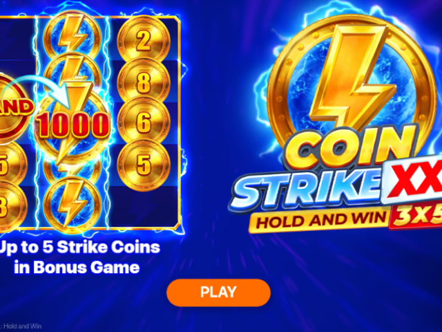
Task: Click the partially visible coin numbered 3
Action: 12,207
